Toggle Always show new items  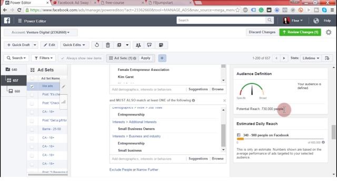[82, 58]
